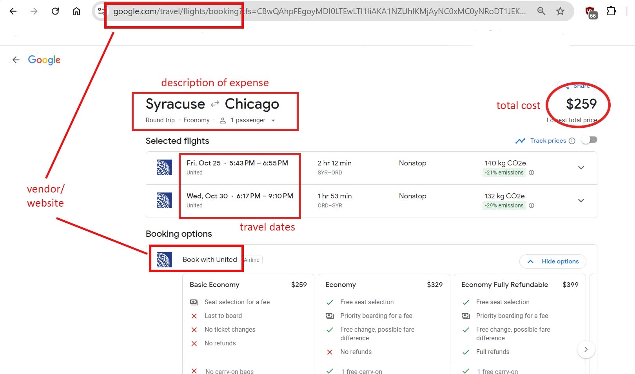Click Last to board in Basic Economy
635x374 pixels.
click(223, 316)
